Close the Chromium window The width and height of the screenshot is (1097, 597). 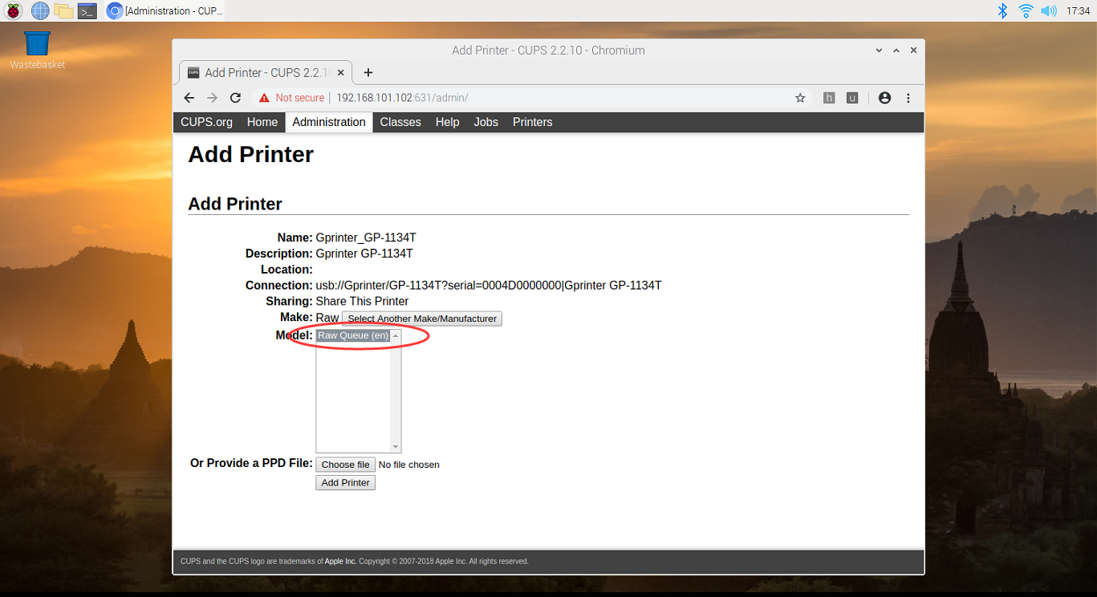913,50
